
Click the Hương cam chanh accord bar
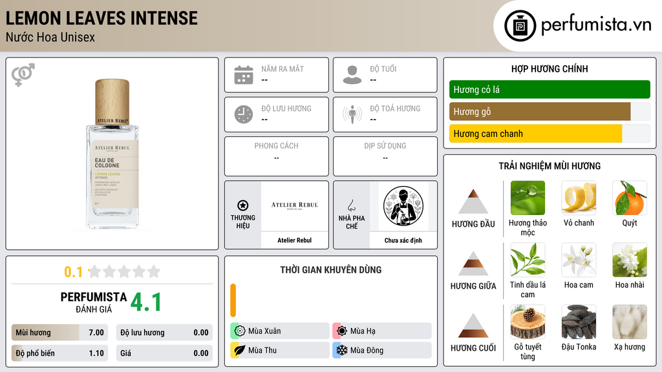pos(550,134)
